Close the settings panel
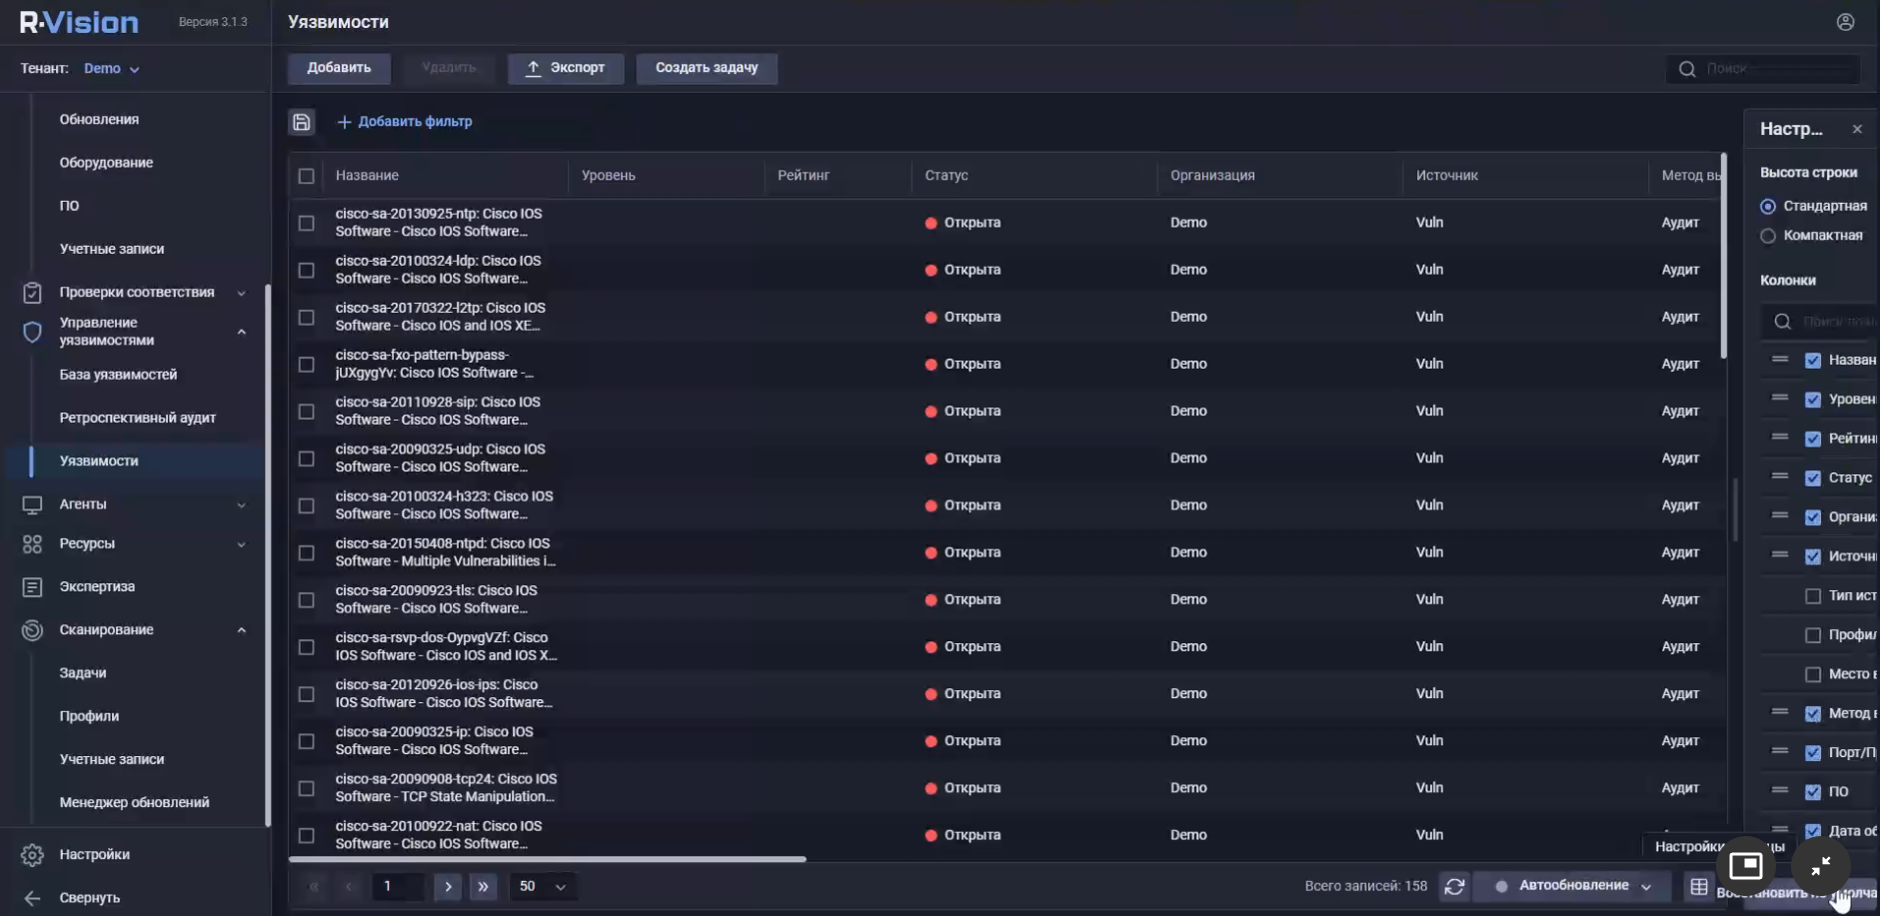This screenshot has width=1880, height=916. tap(1857, 129)
